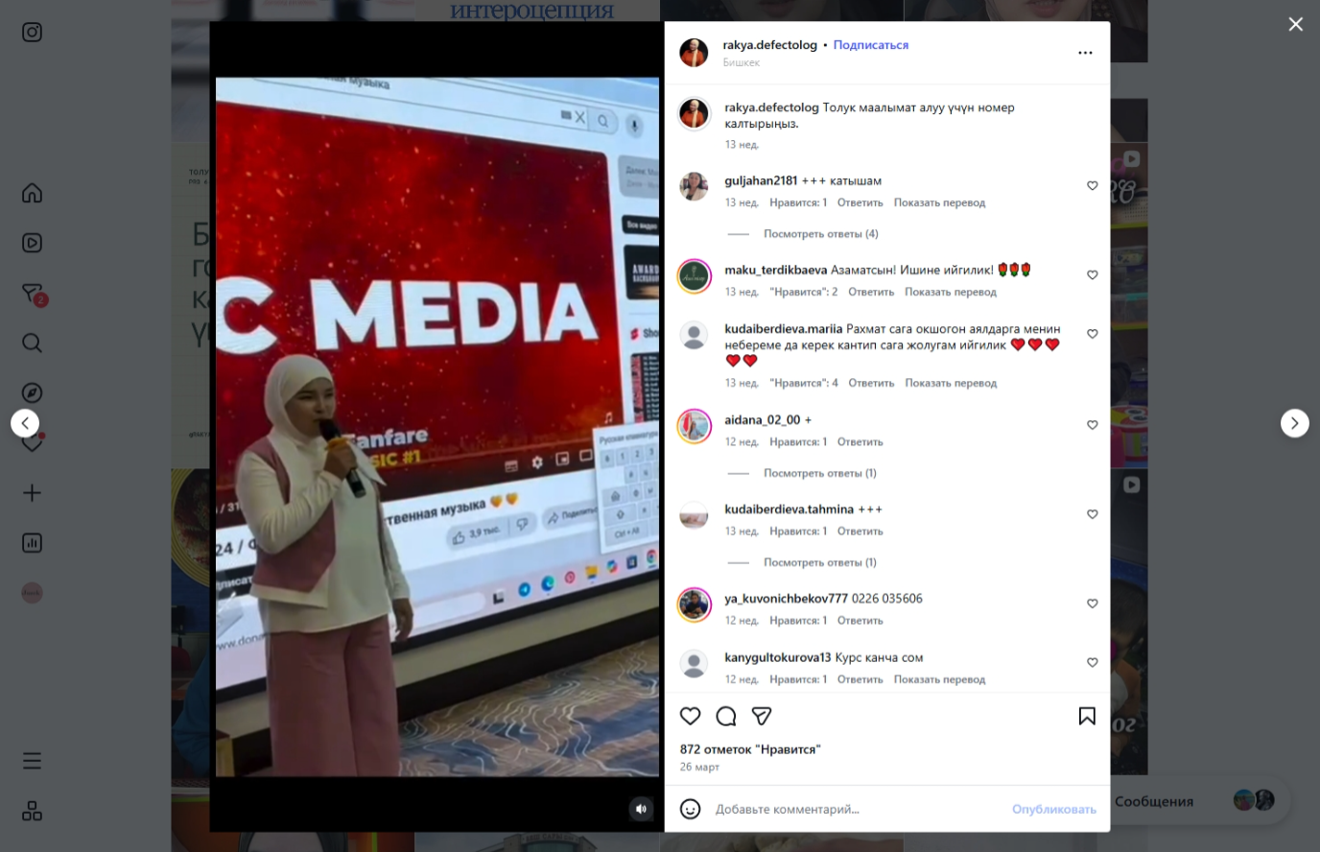Viewport: 1320px width, 852px height.
Task: Like guljahan2181's comment
Action: point(1092,186)
